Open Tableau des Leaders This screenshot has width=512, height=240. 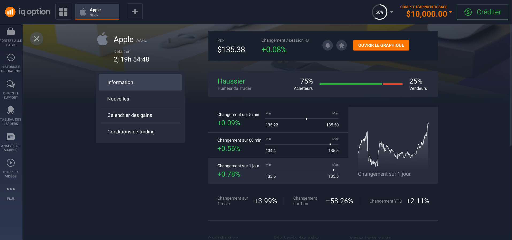click(x=11, y=116)
